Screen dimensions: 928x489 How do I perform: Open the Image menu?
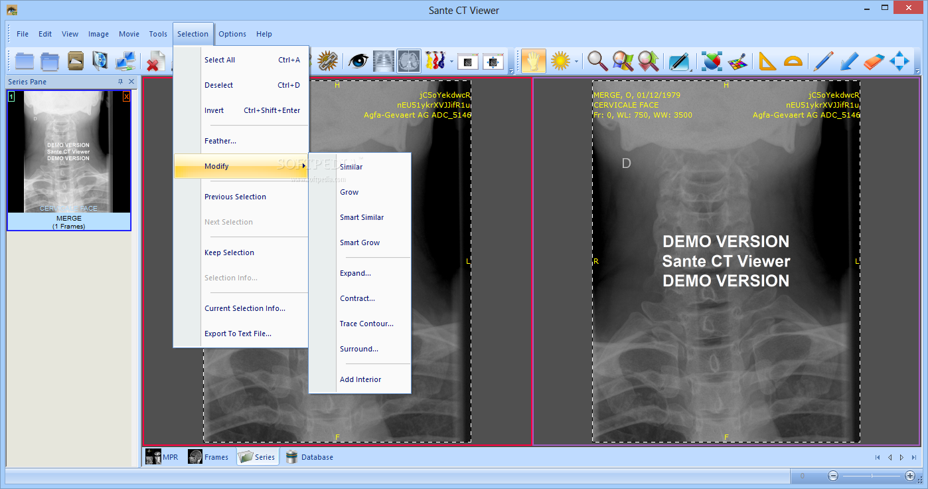(98, 34)
